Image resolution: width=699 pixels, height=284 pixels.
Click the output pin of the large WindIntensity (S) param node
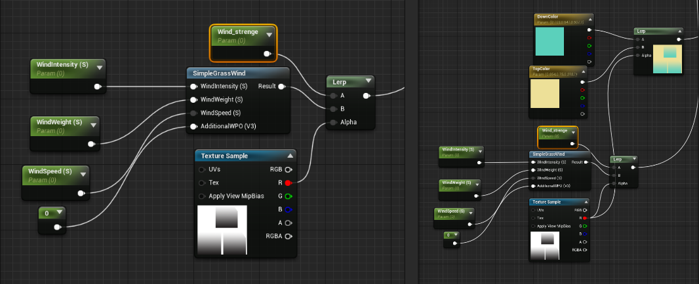tap(98, 87)
